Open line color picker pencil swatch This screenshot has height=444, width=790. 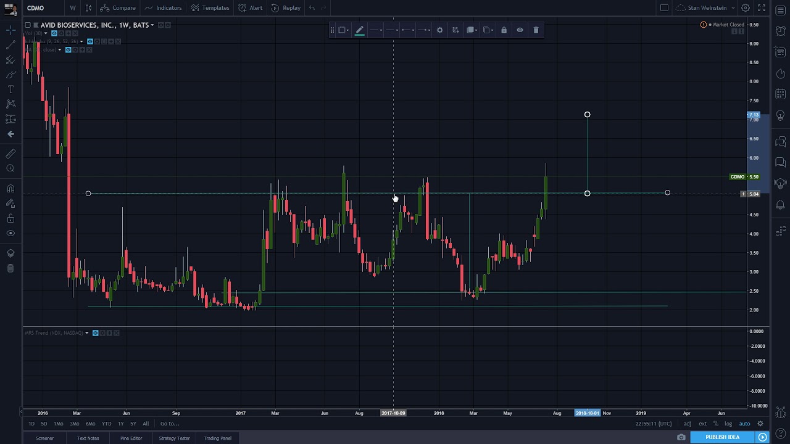[359, 30]
